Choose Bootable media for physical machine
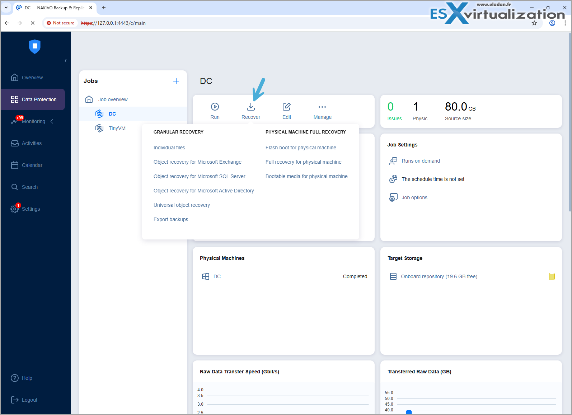This screenshot has height=415, width=572. click(306, 176)
